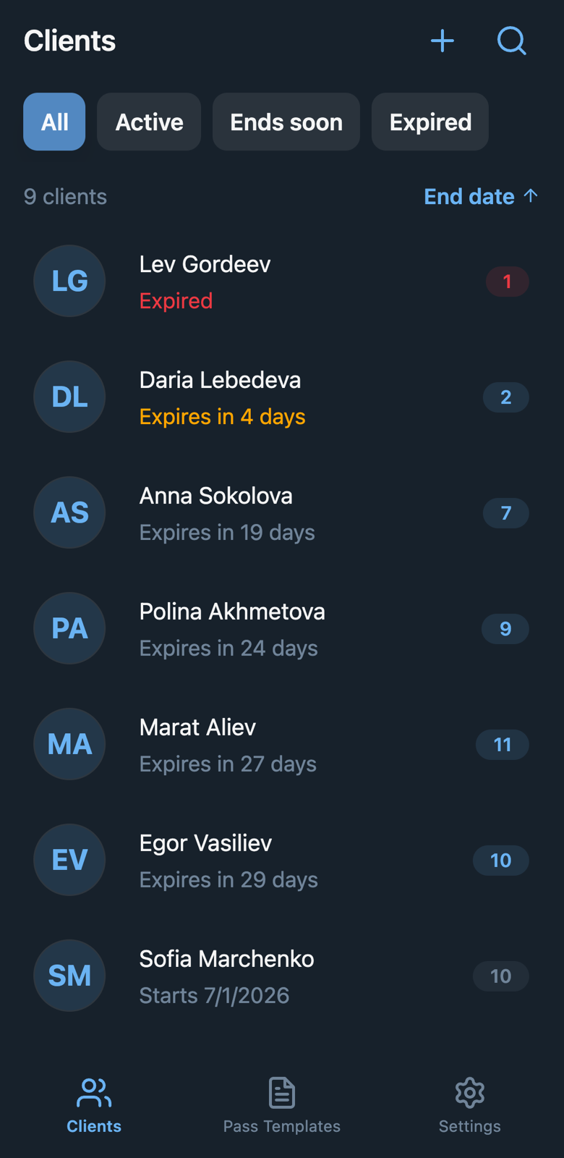Open Anna Sokolova's client entry
The width and height of the screenshot is (564, 1158).
[x=282, y=512]
